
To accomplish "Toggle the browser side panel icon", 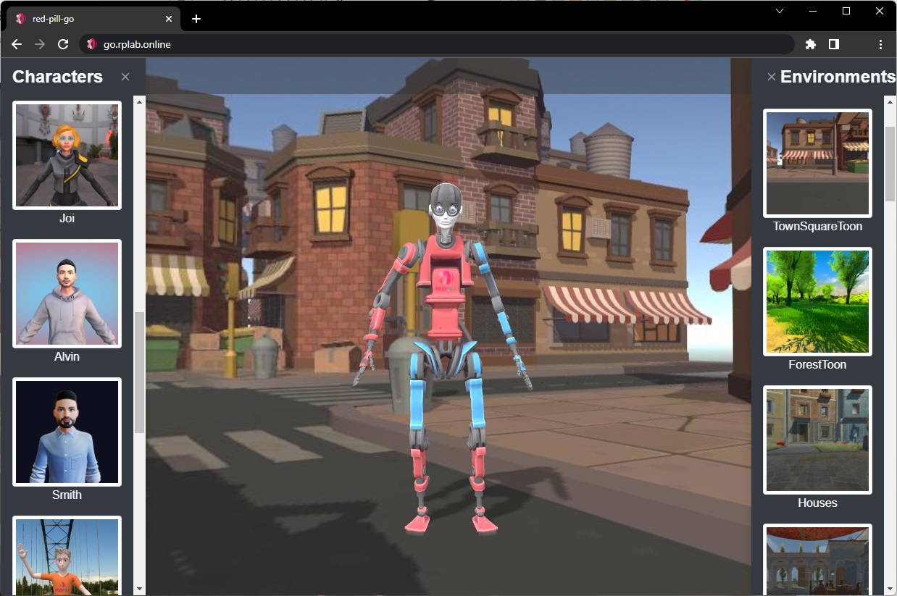I will click(834, 44).
